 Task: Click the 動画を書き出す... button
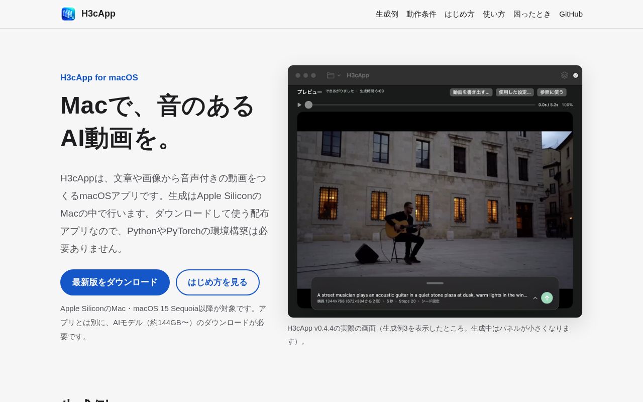pos(471,92)
